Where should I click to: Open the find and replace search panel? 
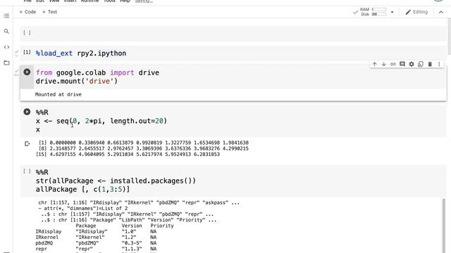[x=6, y=31]
